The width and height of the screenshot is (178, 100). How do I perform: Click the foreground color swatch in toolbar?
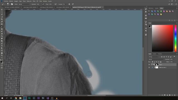pyautogui.click(x=1, y=62)
